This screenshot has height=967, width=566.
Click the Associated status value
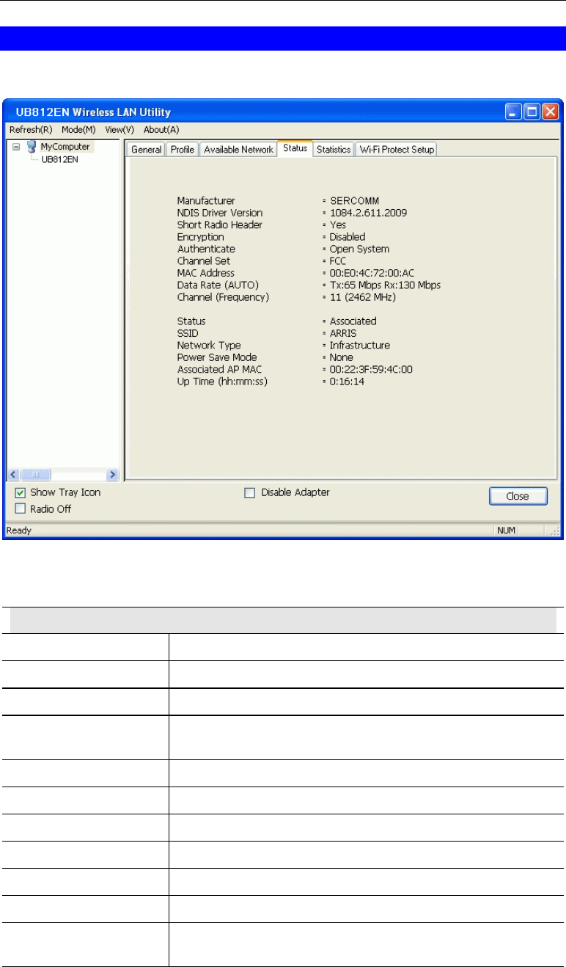353,321
